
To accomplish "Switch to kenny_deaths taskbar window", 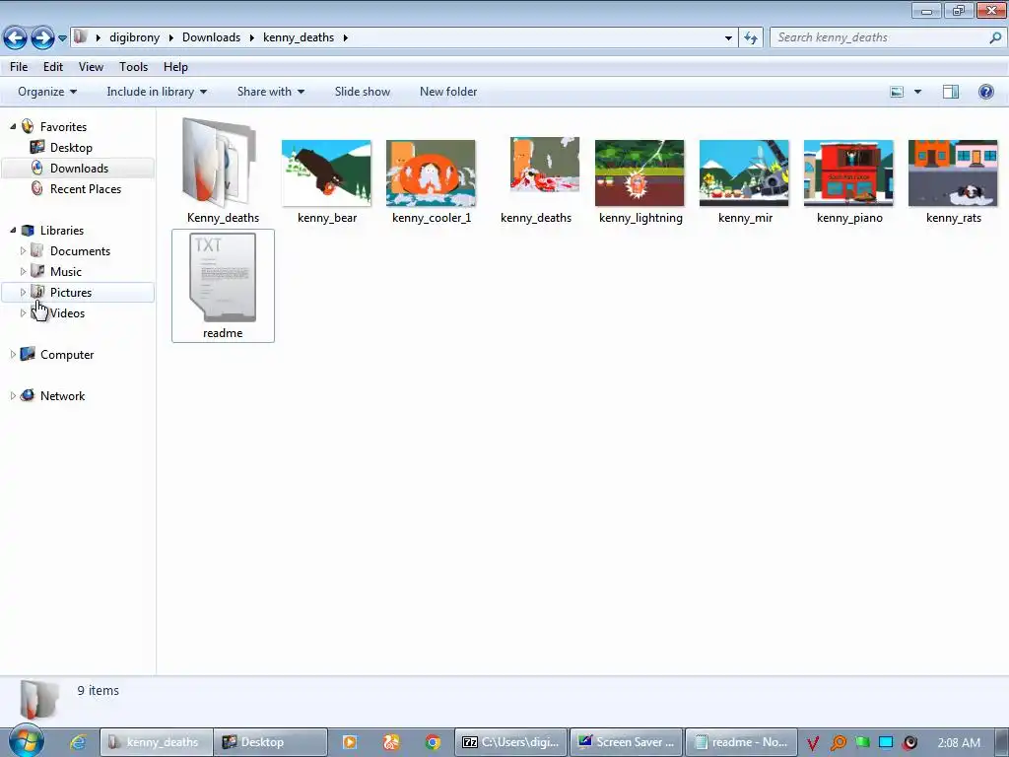I will (x=157, y=742).
